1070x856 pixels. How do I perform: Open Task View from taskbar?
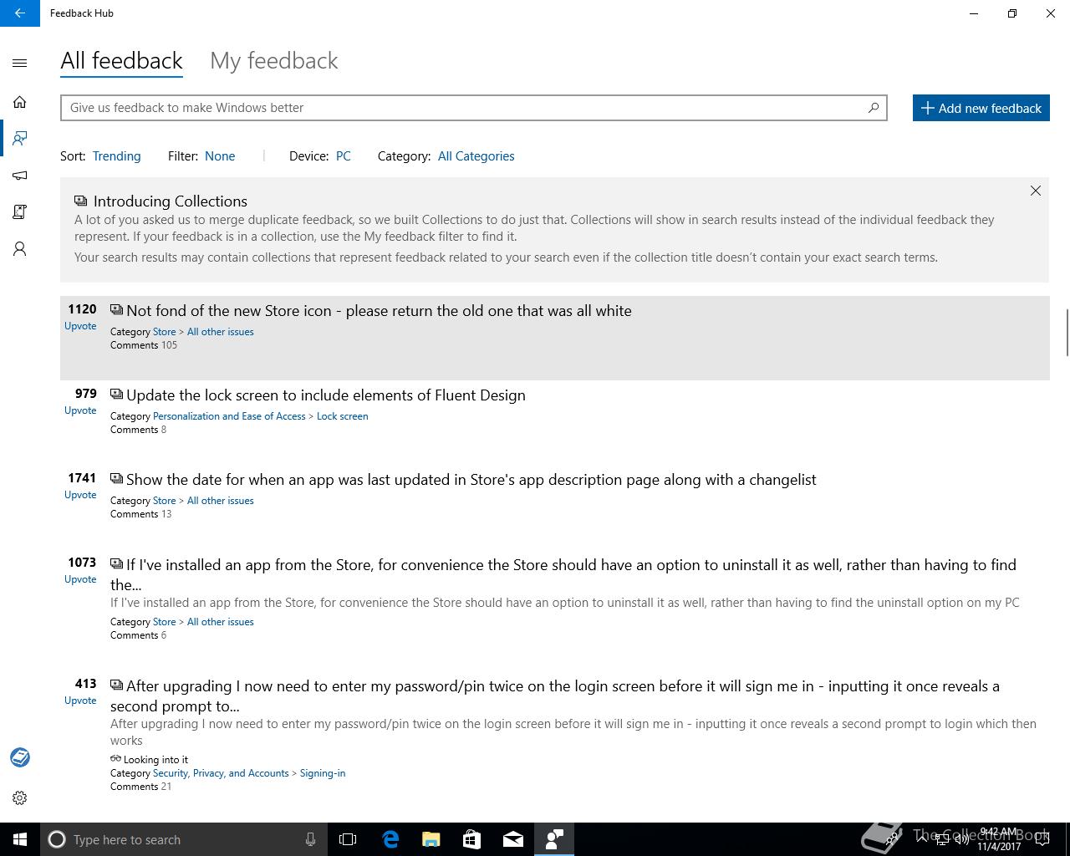pyautogui.click(x=348, y=839)
